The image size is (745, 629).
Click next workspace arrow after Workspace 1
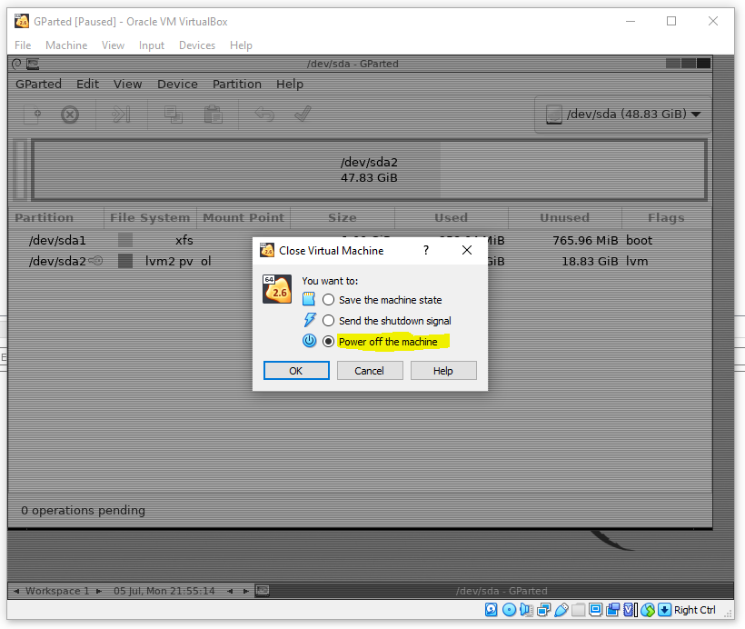click(99, 591)
